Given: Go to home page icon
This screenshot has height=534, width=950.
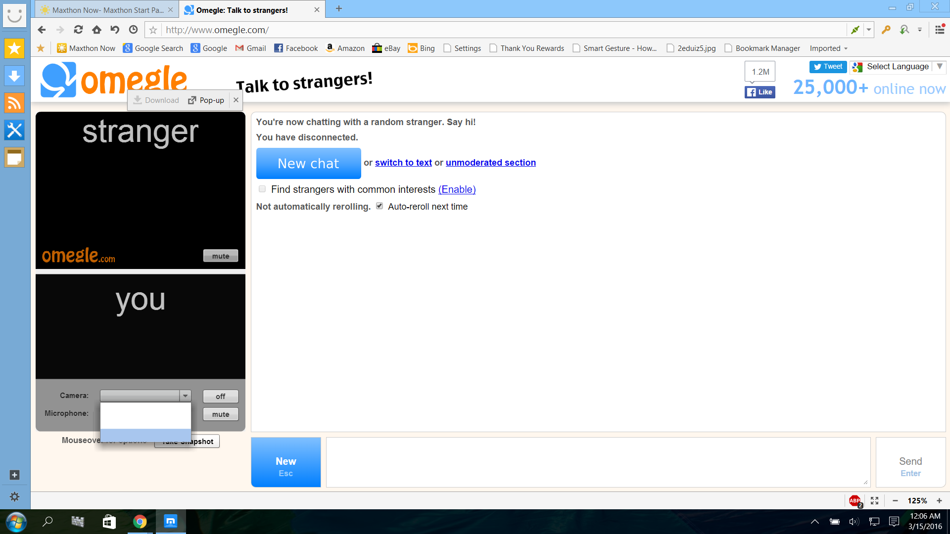Looking at the screenshot, I should [96, 30].
